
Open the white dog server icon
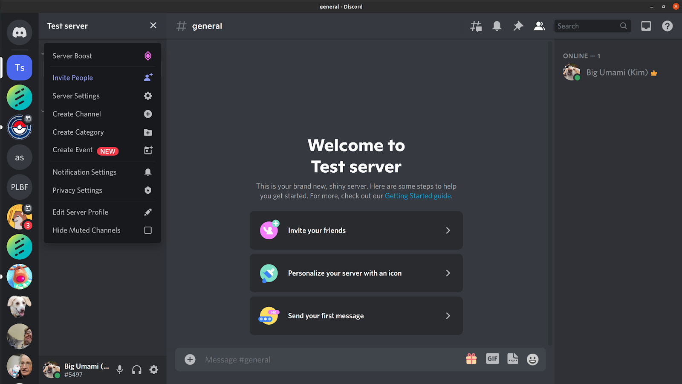coord(19,306)
